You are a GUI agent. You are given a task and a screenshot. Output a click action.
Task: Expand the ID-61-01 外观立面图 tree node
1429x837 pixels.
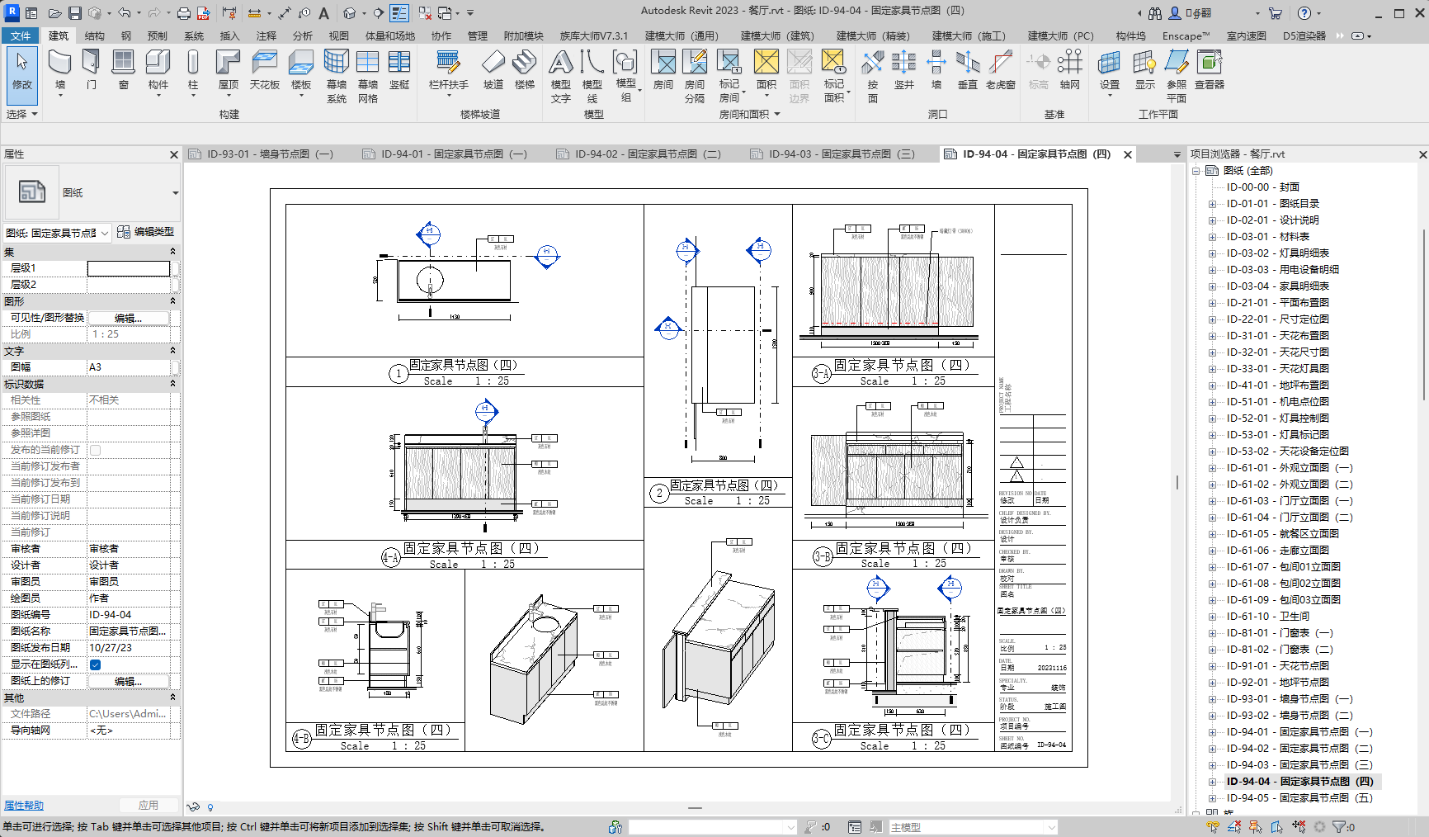tap(1212, 468)
